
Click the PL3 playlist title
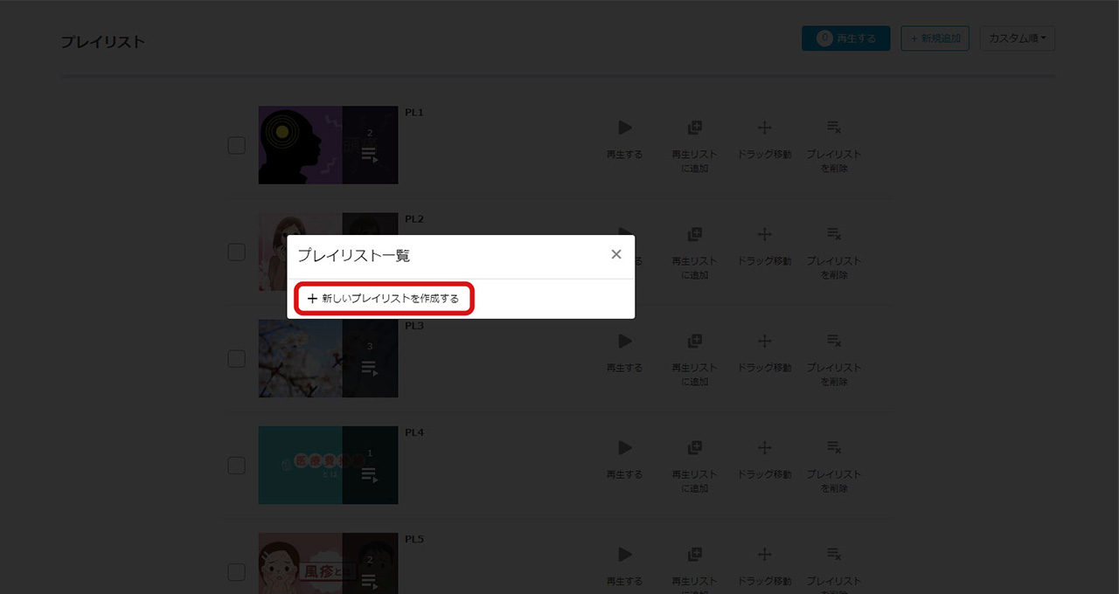click(414, 326)
